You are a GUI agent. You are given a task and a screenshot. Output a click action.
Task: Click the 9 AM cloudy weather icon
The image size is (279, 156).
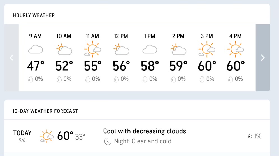click(x=36, y=50)
